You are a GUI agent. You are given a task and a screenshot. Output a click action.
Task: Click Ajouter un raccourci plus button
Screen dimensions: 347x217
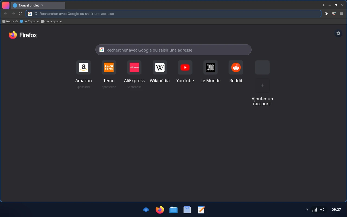coord(262,85)
